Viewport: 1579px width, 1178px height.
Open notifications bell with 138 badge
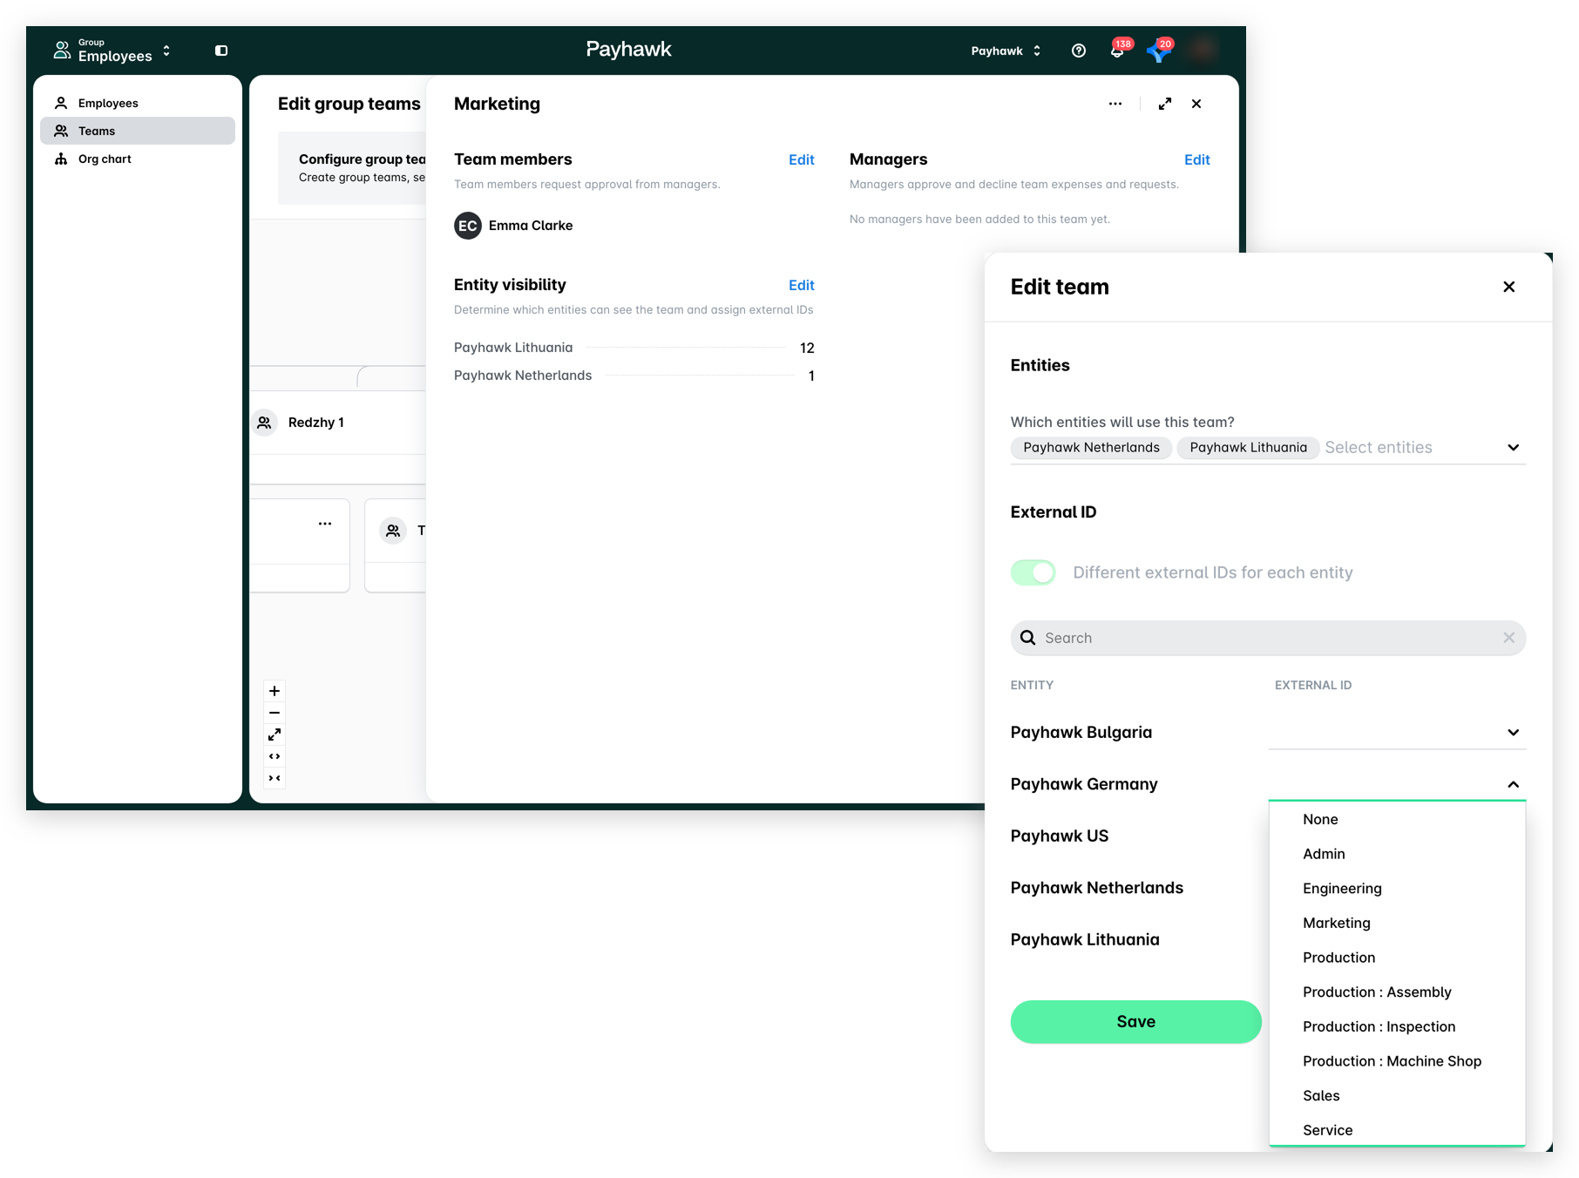pos(1118,50)
